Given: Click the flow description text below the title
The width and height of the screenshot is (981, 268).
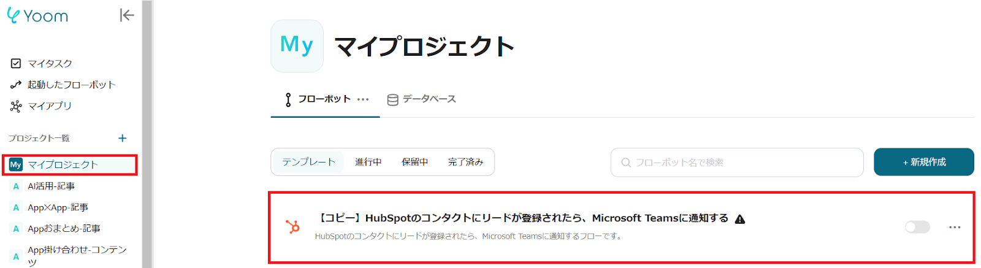Looking at the screenshot, I should pos(470,236).
